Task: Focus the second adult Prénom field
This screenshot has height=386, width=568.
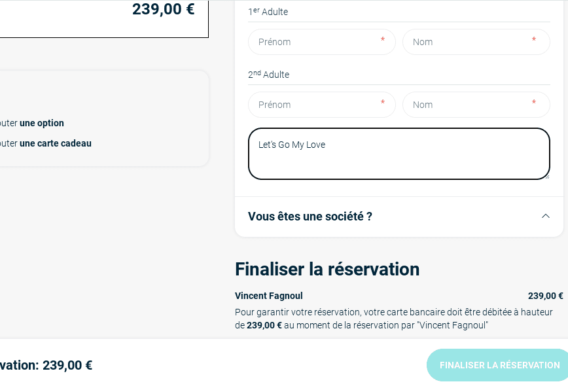Action: 322,105
